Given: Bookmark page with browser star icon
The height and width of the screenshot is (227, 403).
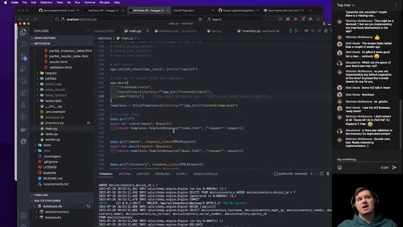Looking at the screenshot, I should [x=200, y=19].
